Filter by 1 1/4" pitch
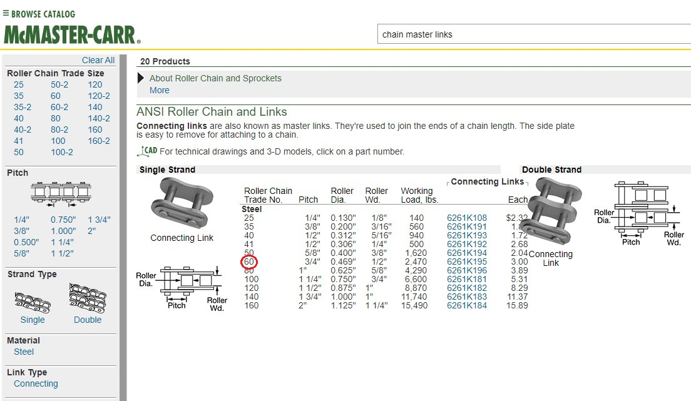The width and height of the screenshot is (691, 401). [62, 242]
